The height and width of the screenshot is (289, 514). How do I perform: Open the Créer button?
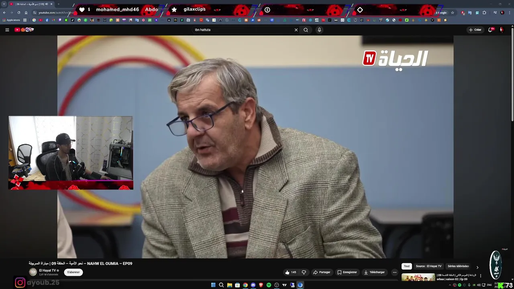475,30
